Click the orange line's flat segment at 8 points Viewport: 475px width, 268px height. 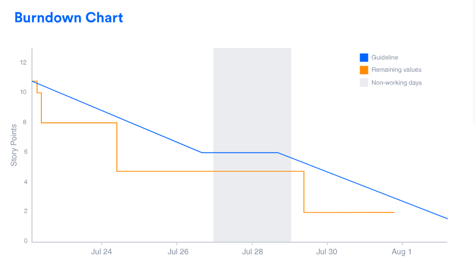coord(79,123)
